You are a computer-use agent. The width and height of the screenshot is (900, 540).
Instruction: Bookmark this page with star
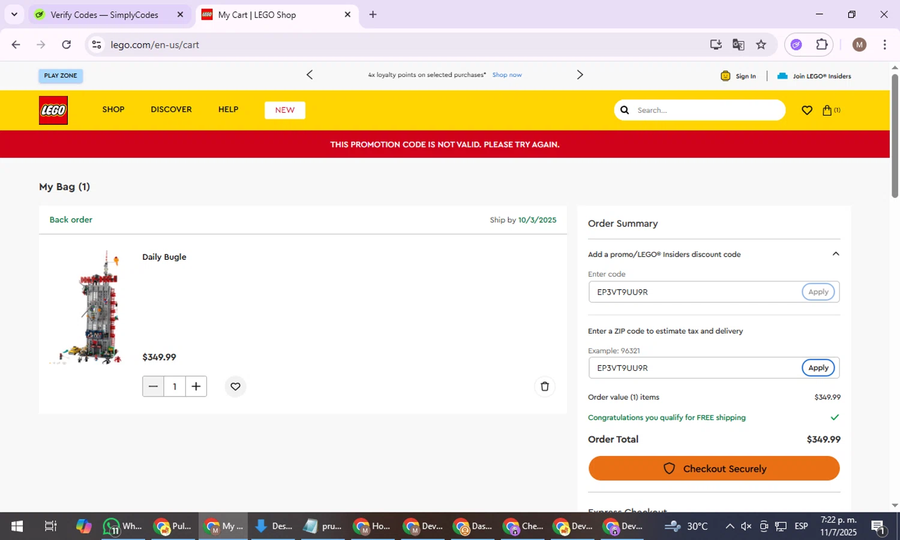pyautogui.click(x=761, y=45)
